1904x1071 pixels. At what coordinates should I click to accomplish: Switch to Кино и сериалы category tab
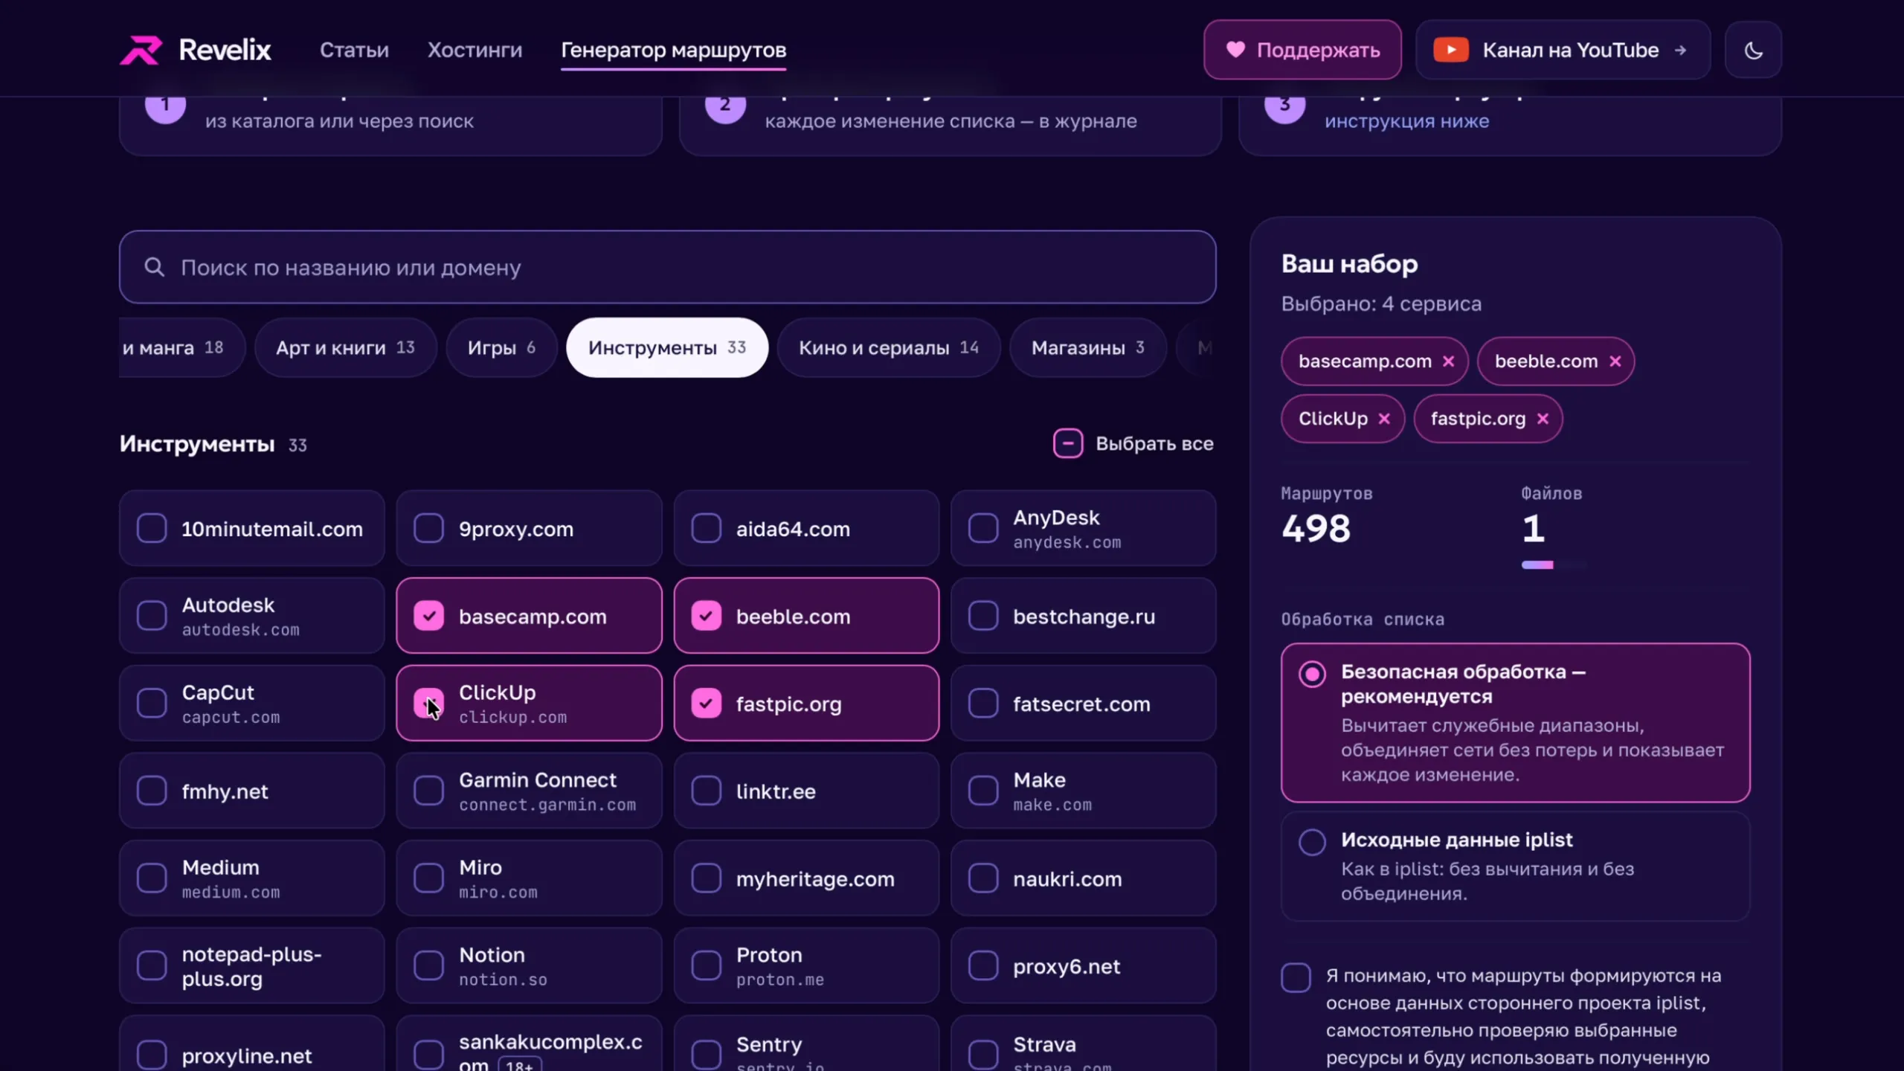pyautogui.click(x=889, y=347)
